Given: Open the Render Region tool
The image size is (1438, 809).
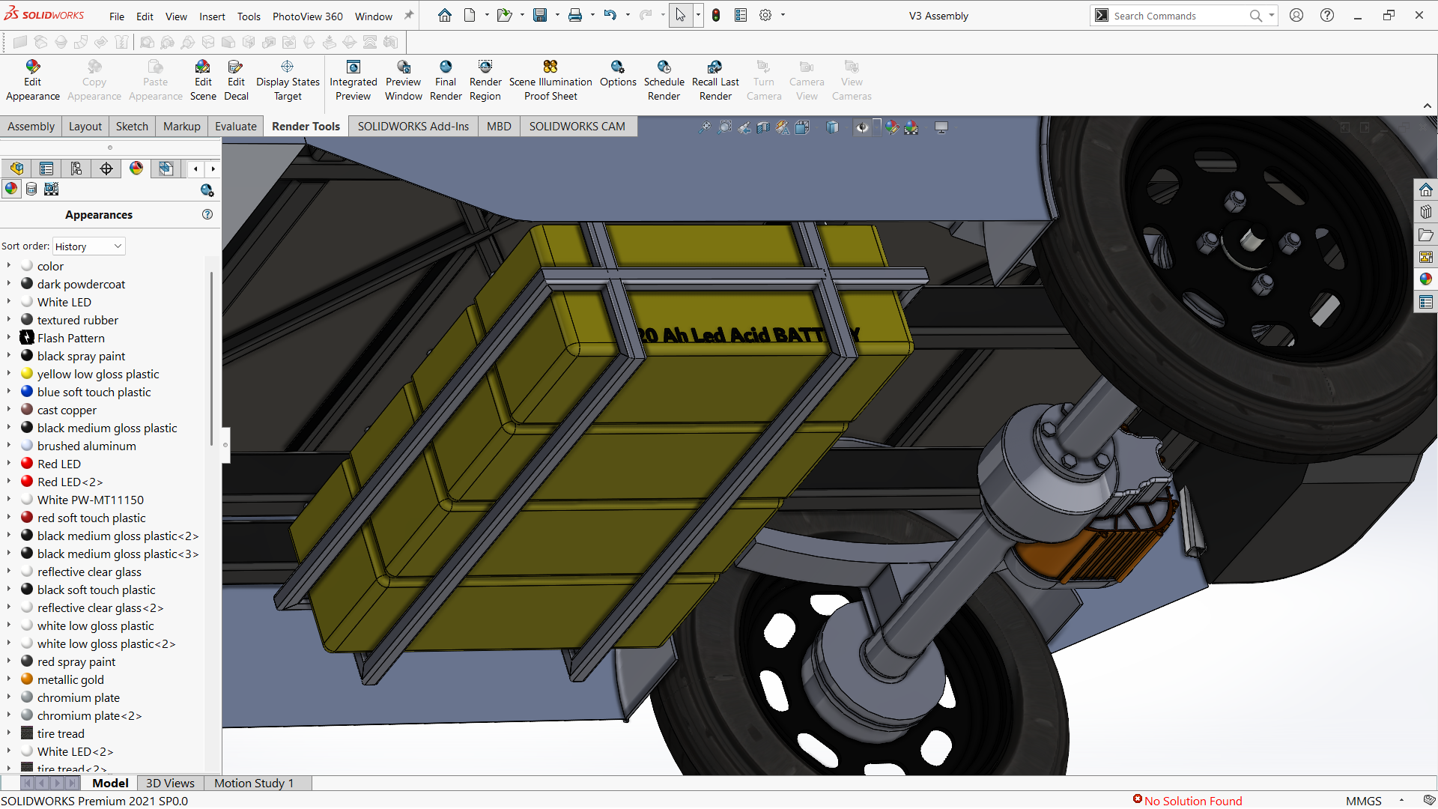Looking at the screenshot, I should (485, 80).
